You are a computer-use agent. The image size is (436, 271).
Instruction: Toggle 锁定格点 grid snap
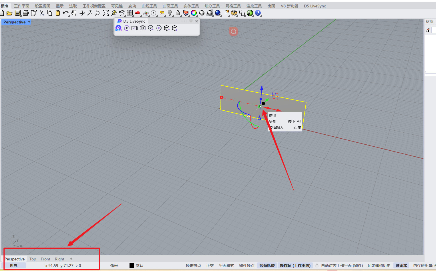click(193, 266)
